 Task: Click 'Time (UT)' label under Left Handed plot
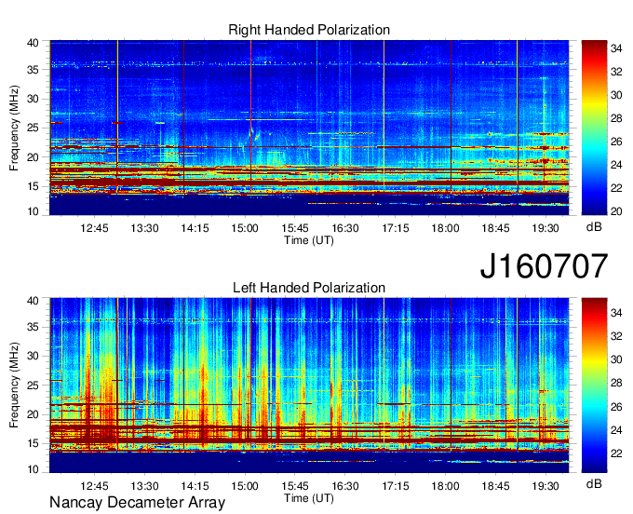click(309, 498)
